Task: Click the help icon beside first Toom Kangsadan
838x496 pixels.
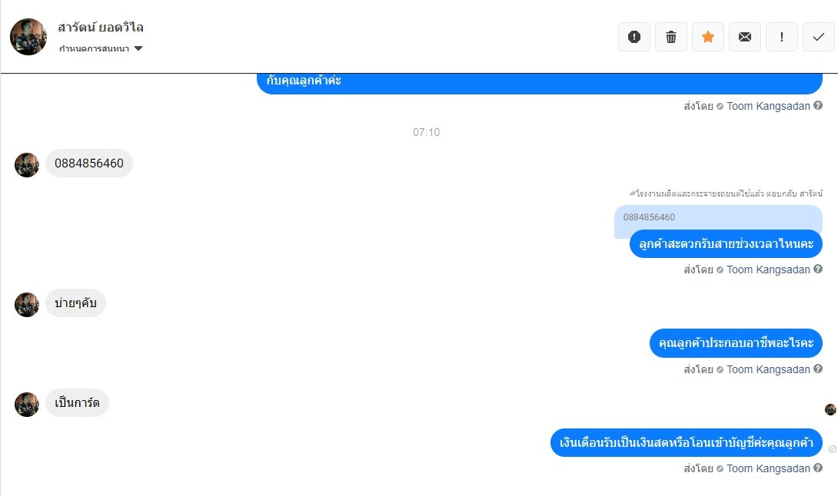Action: click(x=818, y=106)
